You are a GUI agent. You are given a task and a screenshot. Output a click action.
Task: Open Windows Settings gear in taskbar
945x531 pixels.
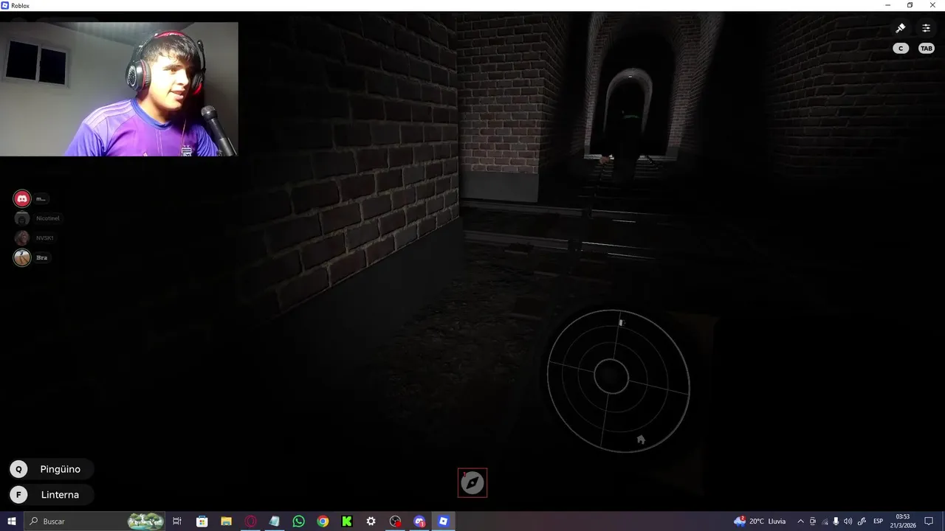tap(371, 521)
